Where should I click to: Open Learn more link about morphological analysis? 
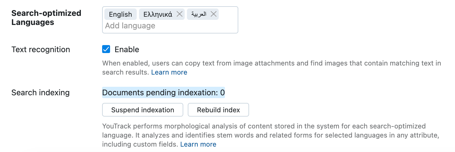pyautogui.click(x=198, y=144)
